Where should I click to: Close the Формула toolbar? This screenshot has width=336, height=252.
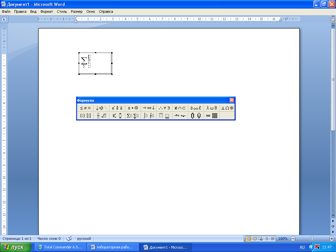(232, 100)
